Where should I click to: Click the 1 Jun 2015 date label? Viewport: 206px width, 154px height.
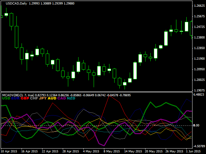[x=193, y=151]
